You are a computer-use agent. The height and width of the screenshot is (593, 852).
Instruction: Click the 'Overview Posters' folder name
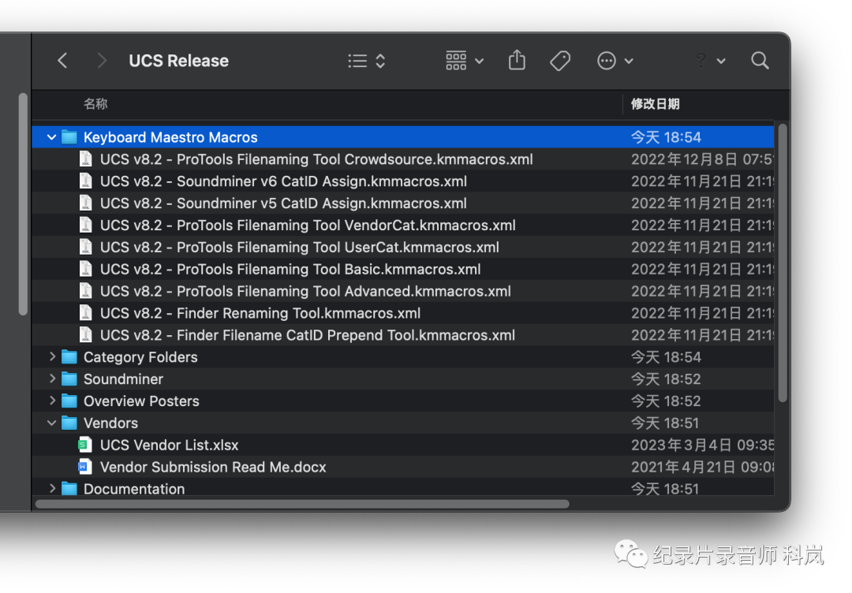coord(141,401)
